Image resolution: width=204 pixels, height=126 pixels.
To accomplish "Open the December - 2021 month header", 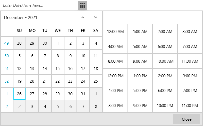I will [x=20, y=17].
